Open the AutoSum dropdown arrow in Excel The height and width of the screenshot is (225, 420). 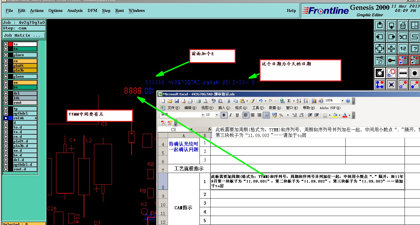(293, 101)
